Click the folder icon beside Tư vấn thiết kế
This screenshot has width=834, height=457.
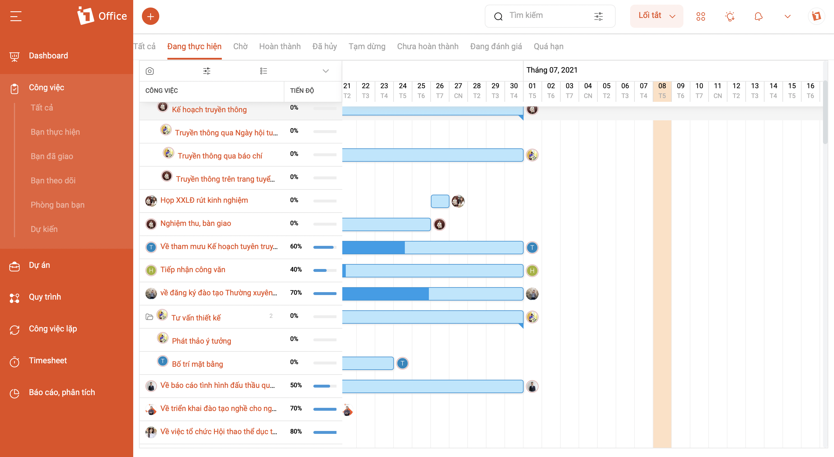pos(149,317)
